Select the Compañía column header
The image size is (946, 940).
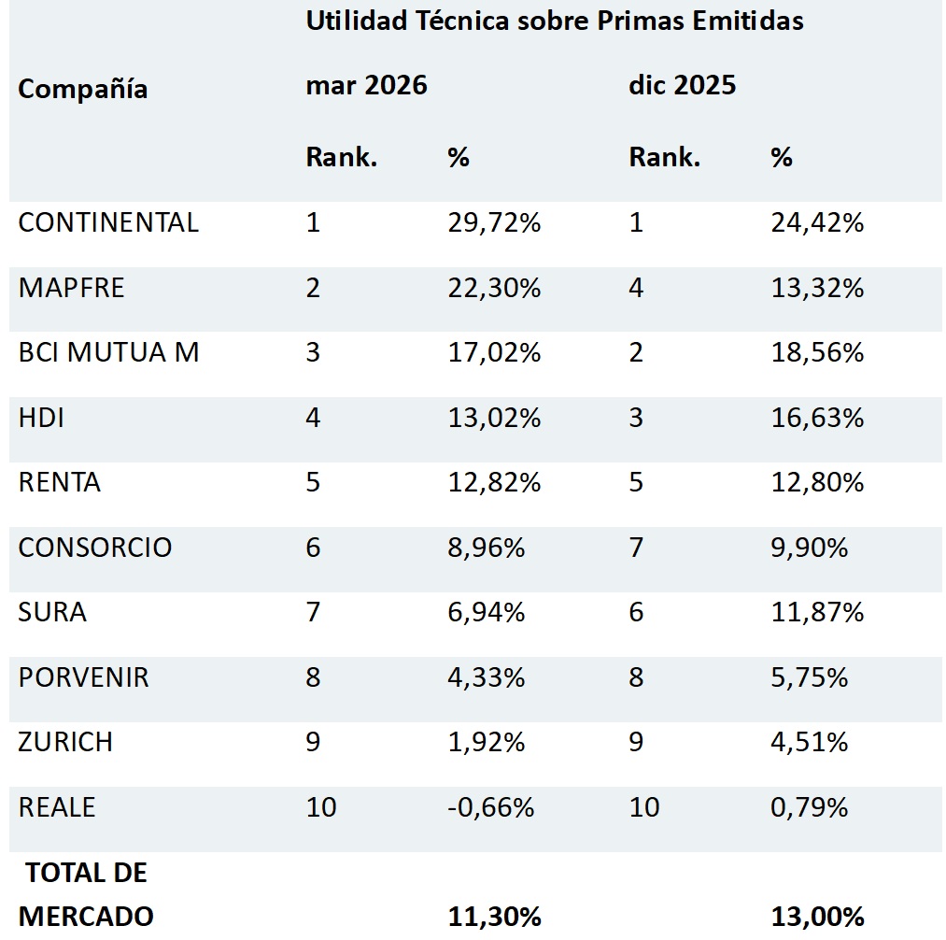point(83,90)
